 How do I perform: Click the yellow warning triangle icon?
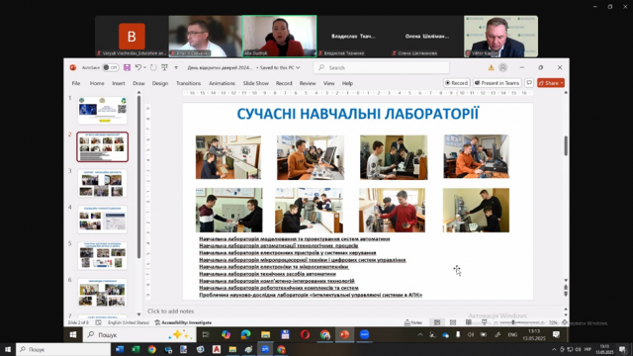[491, 67]
